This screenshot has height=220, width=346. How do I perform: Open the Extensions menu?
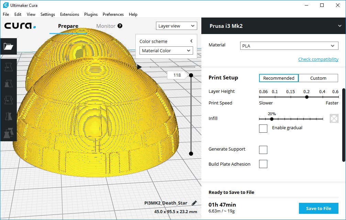click(x=69, y=14)
